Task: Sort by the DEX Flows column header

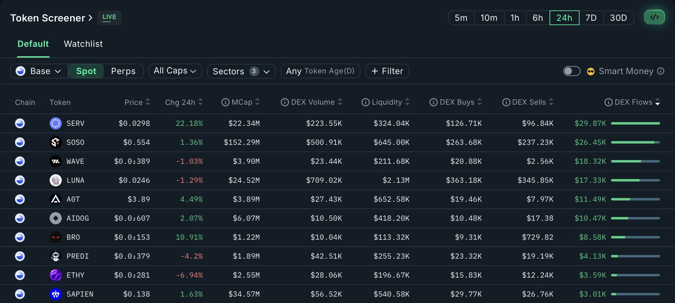Action: point(633,102)
